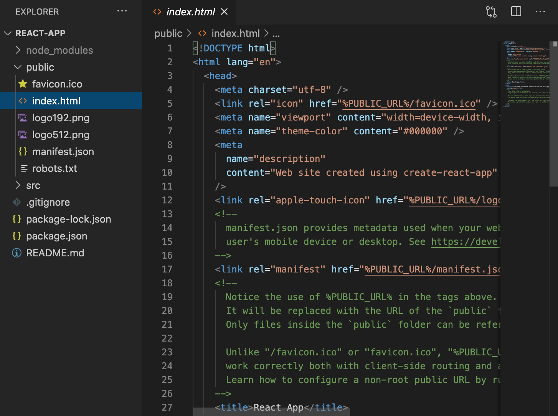Place cursor on "<head>" tag
Screen dimensions: 558x416
[x=220, y=76]
